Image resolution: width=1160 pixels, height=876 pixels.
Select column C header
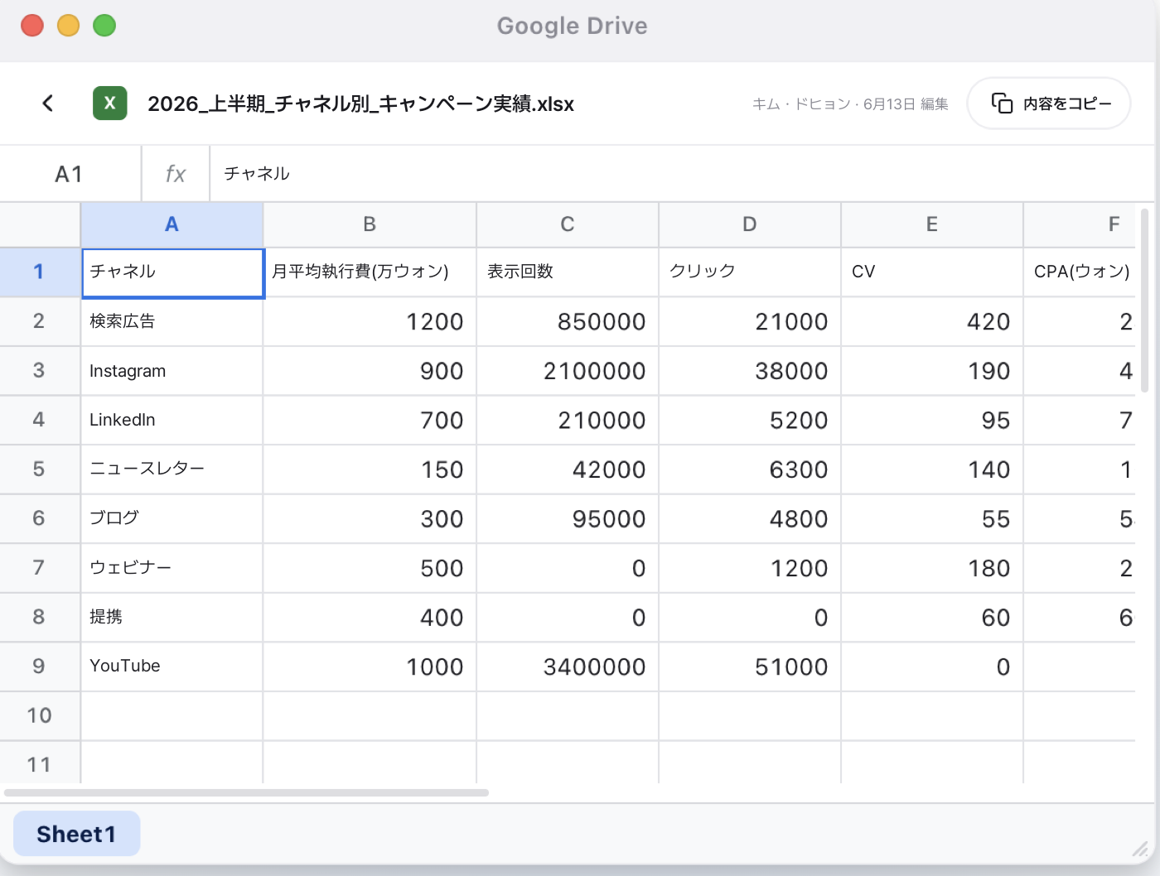(568, 224)
